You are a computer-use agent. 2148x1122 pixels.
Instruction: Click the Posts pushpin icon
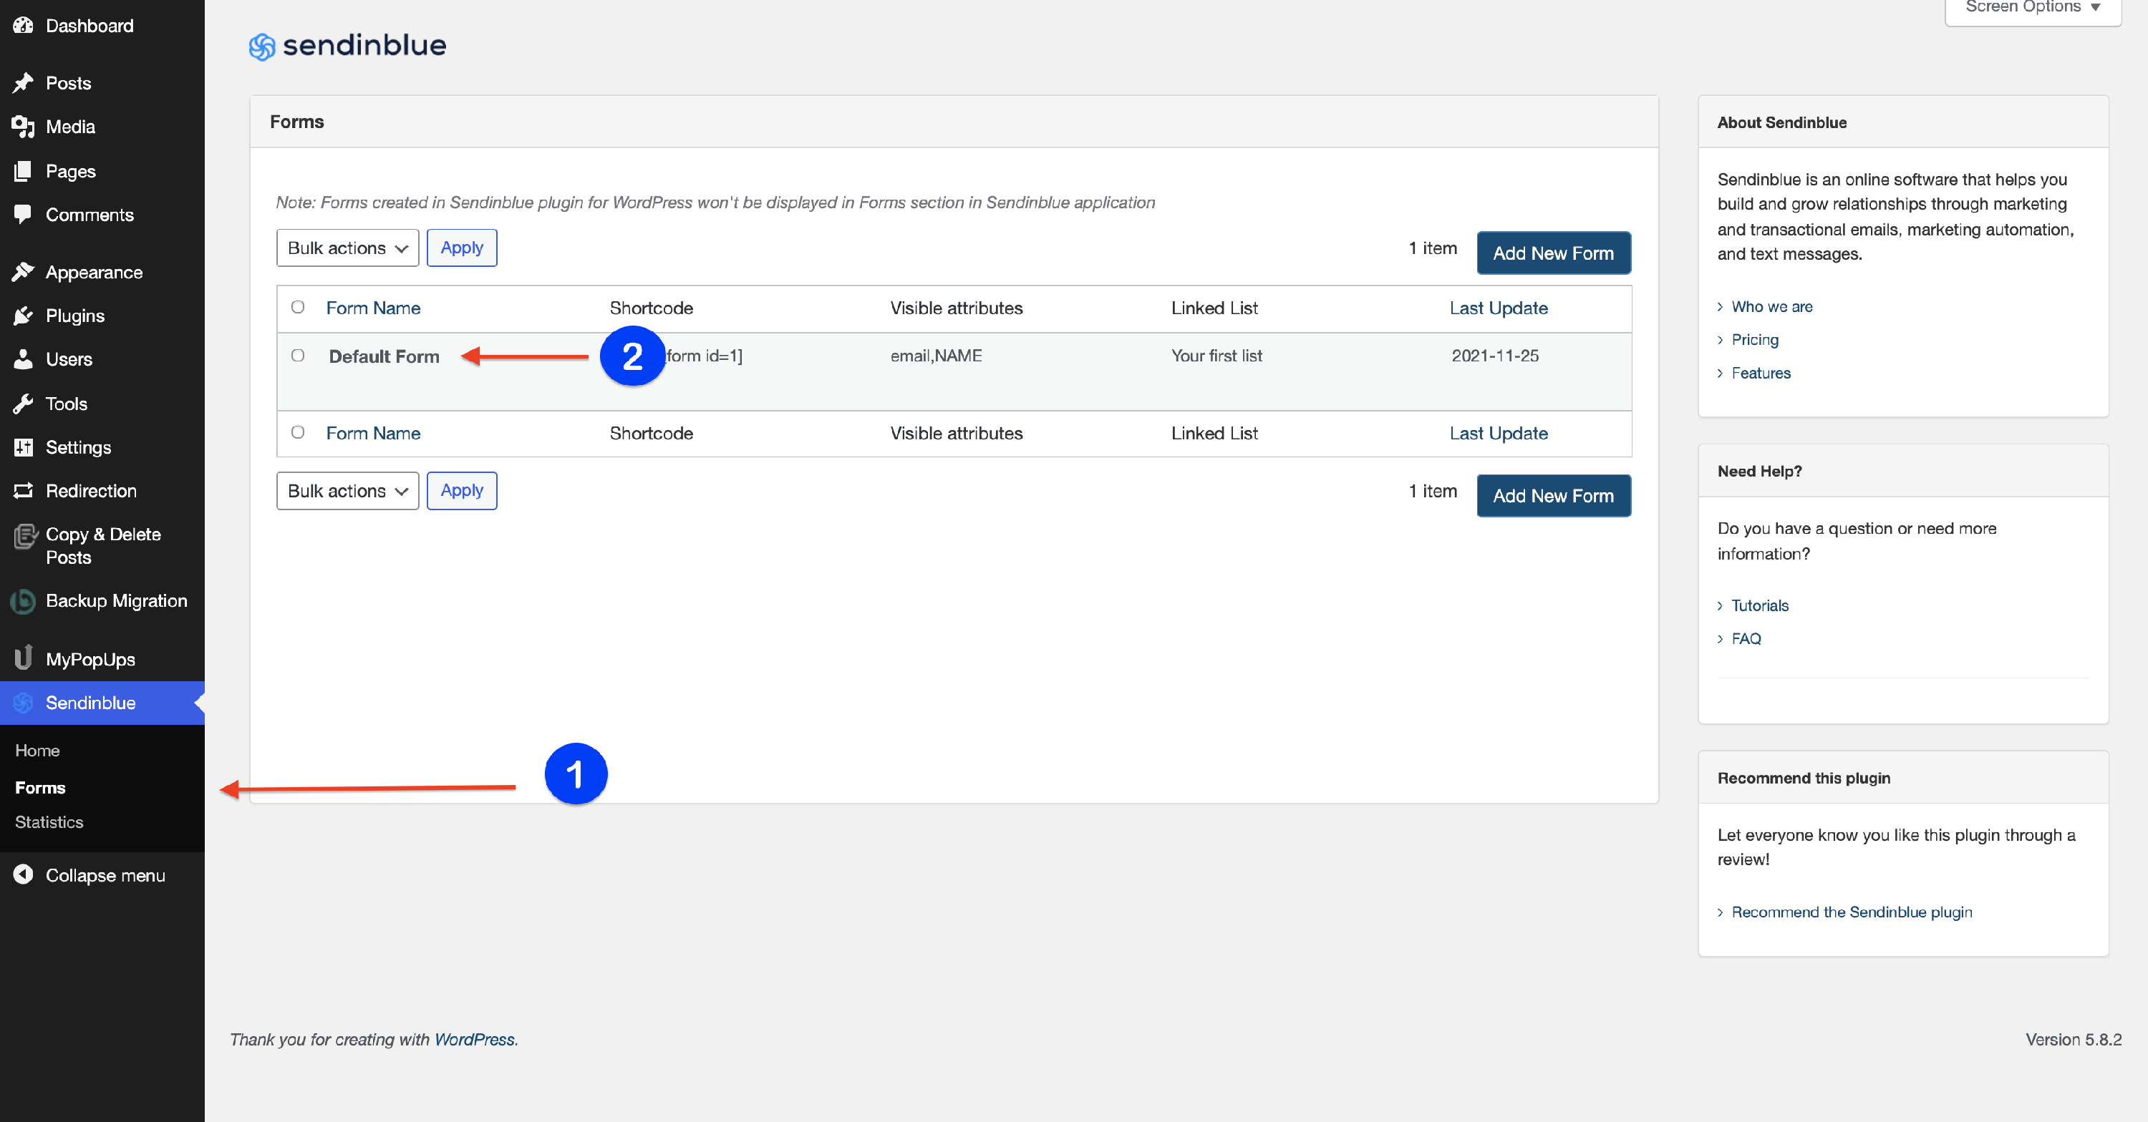pyautogui.click(x=24, y=82)
